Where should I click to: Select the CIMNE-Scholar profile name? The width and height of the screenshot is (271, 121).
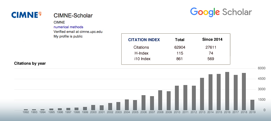tap(73, 16)
